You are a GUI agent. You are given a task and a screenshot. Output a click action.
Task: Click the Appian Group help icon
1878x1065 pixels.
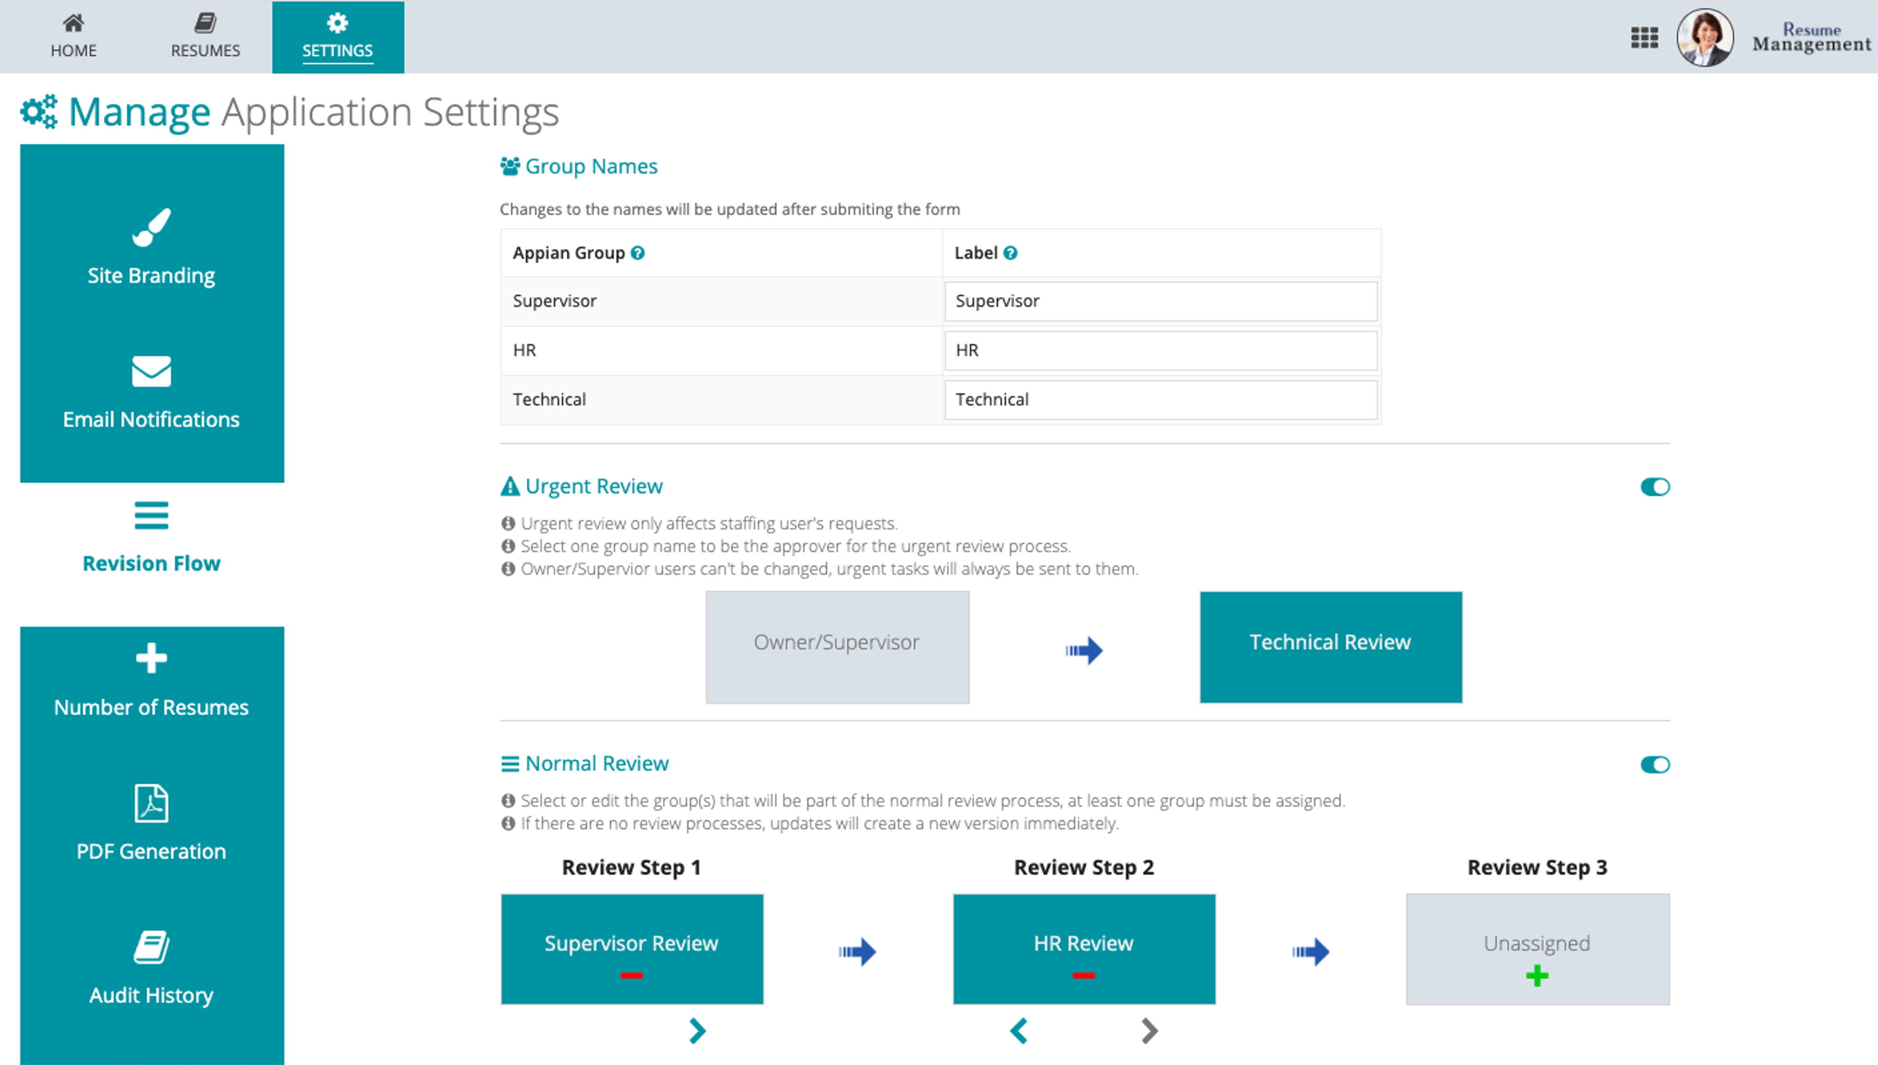pyautogui.click(x=637, y=253)
